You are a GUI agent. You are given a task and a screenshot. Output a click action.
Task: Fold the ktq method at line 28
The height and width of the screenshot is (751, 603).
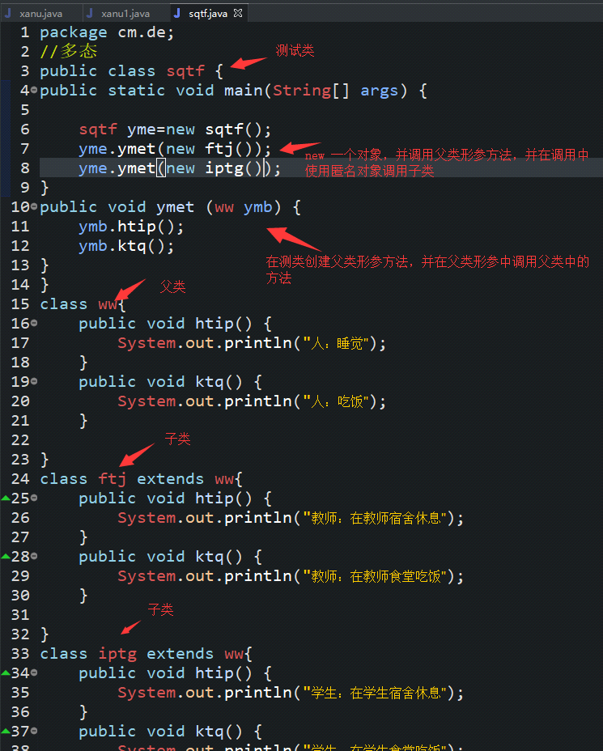(34, 556)
